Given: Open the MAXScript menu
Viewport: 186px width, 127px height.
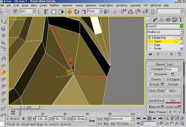Looking at the screenshot, I should tap(156, 5).
